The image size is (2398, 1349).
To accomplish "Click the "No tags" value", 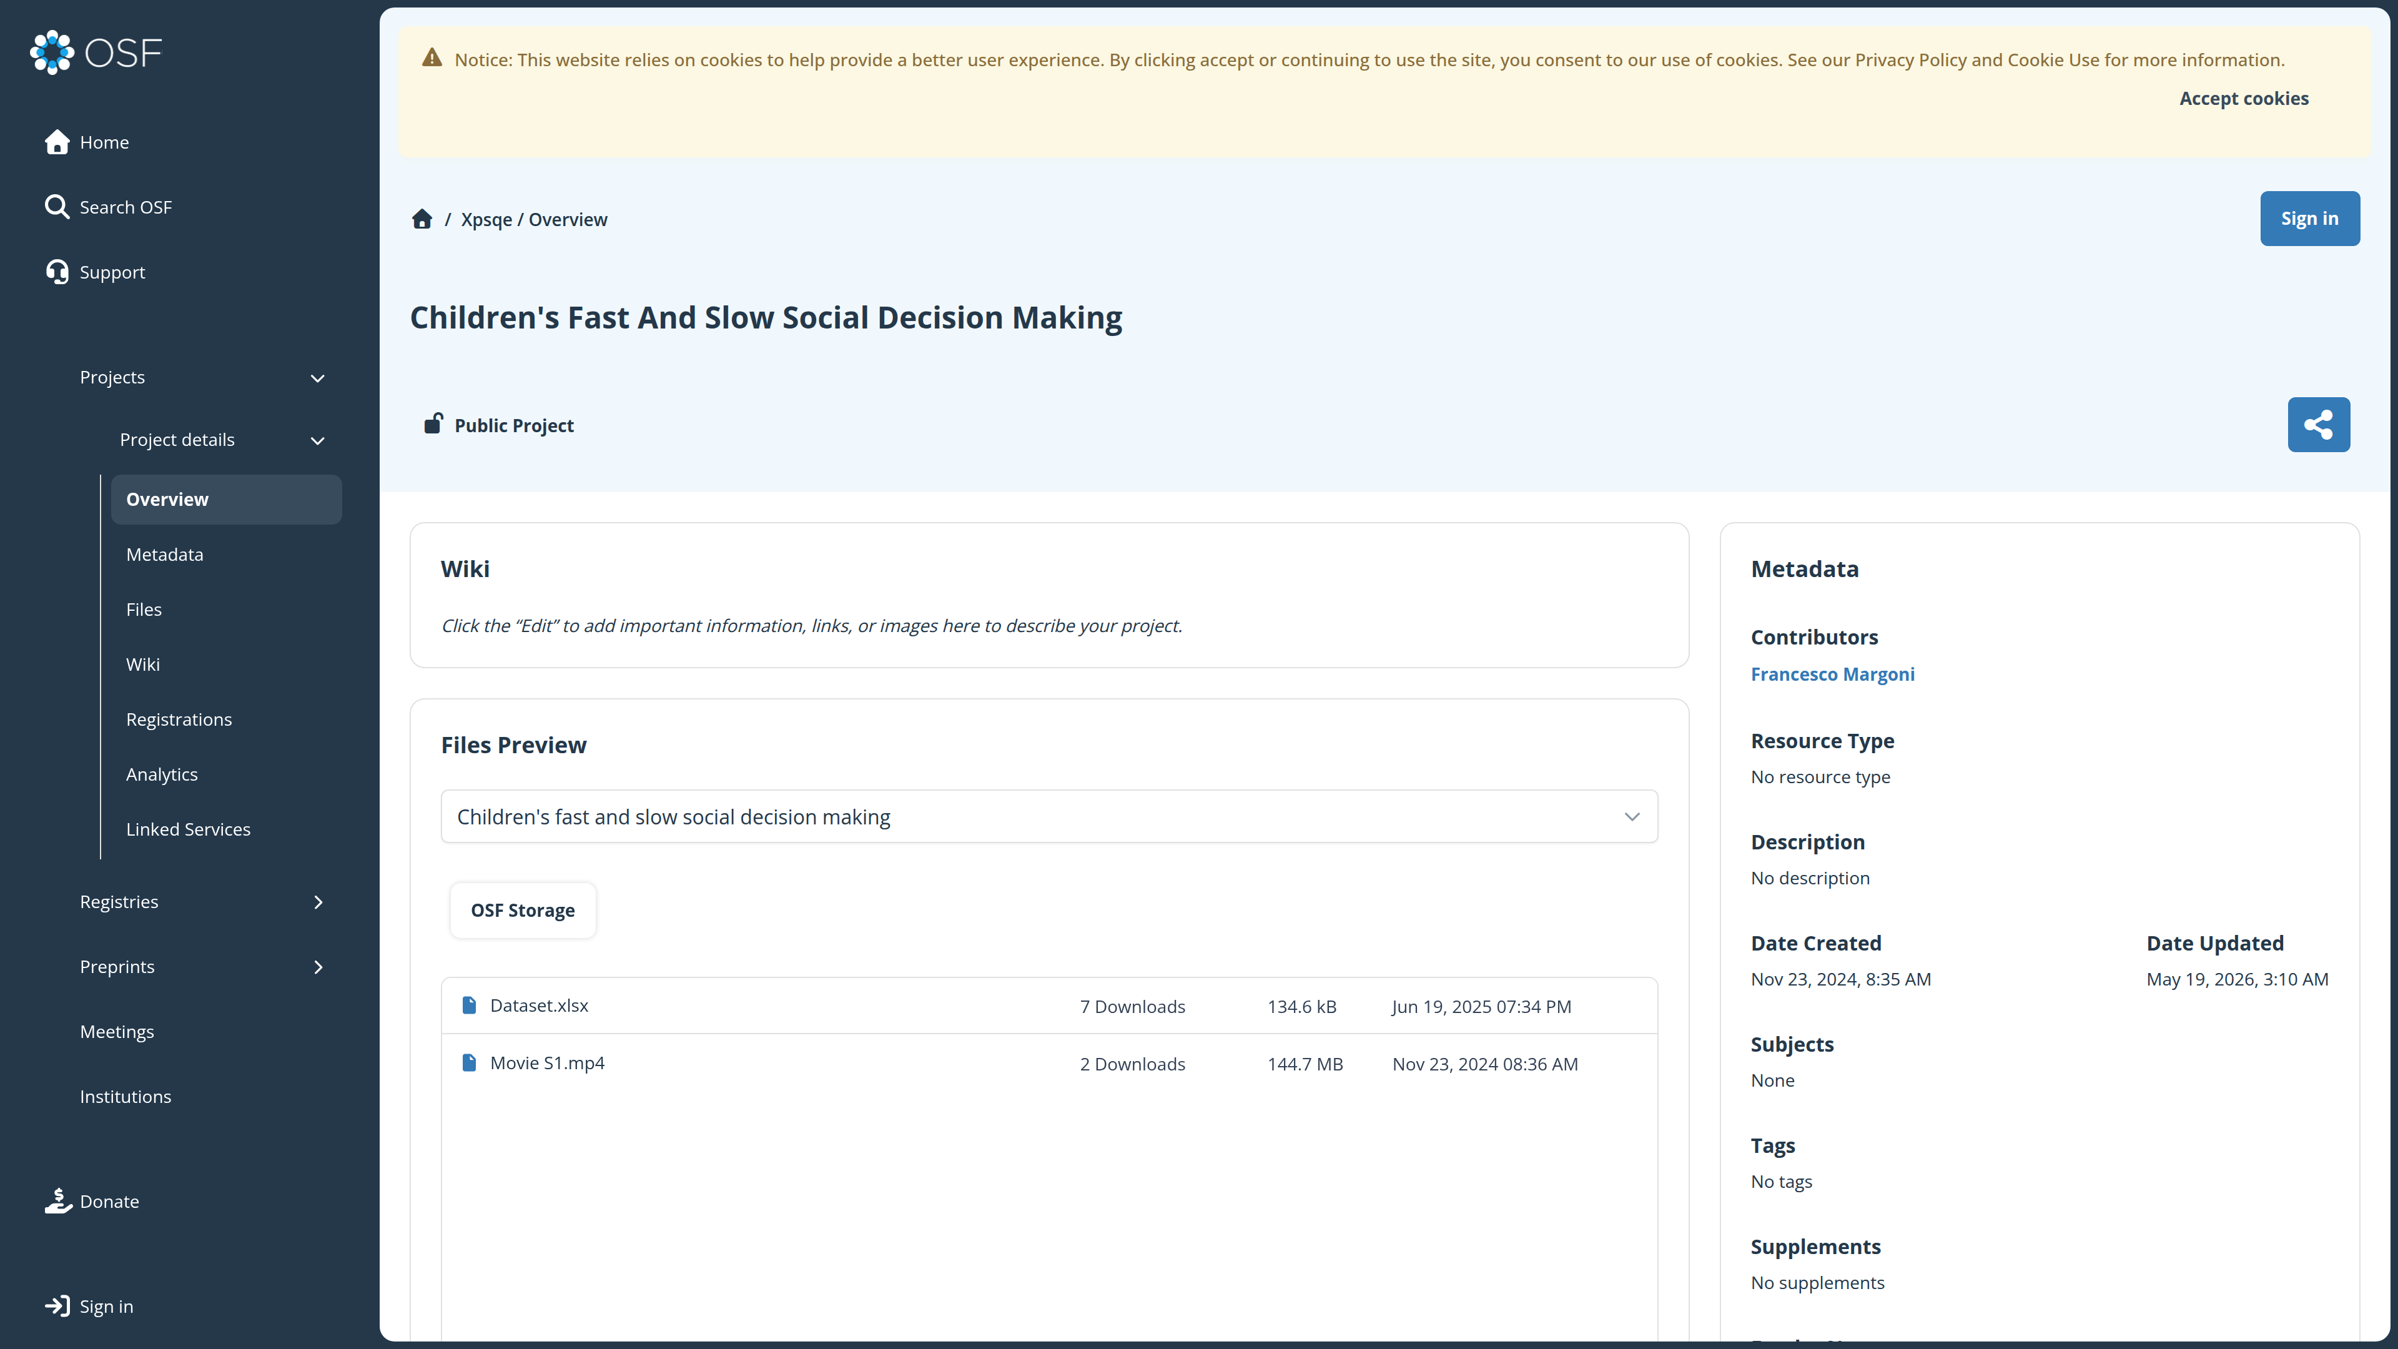I will pyautogui.click(x=1781, y=1182).
